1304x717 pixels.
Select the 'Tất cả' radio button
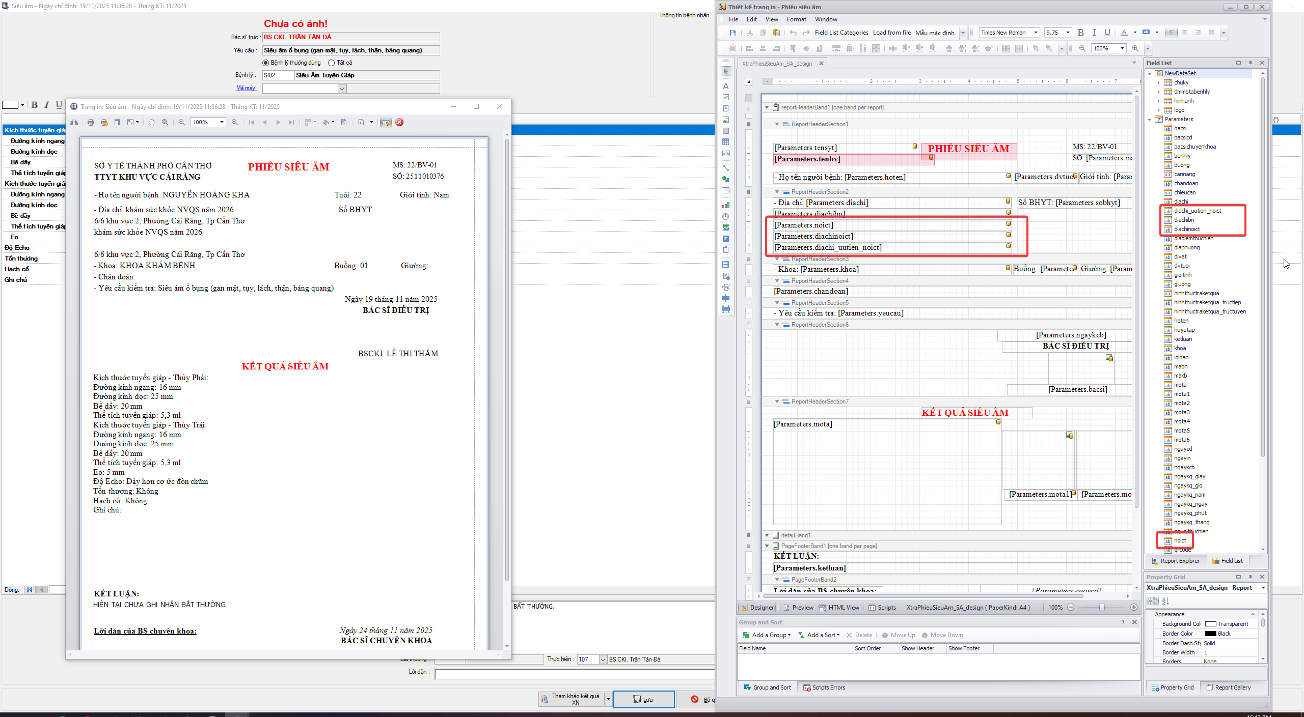[x=332, y=63]
